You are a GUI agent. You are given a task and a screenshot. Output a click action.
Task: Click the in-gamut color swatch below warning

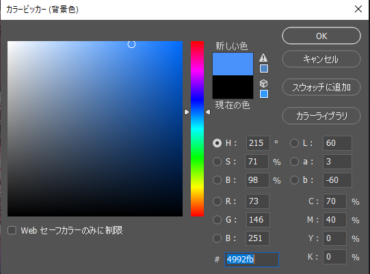click(x=264, y=68)
